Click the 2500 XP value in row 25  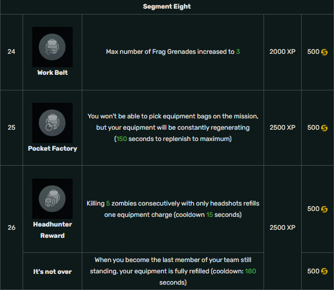(282, 128)
